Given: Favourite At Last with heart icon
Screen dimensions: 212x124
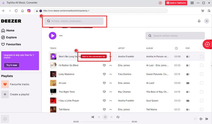Looking at the screenshot, I should click(104, 83).
